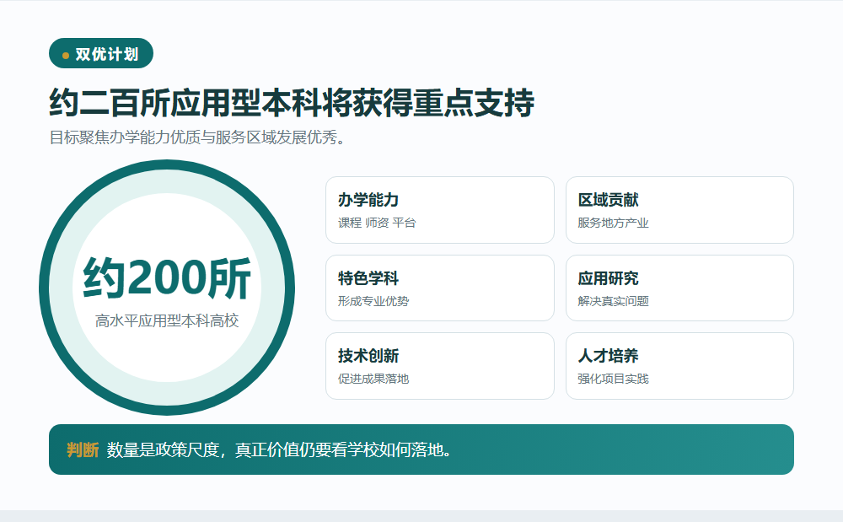The width and height of the screenshot is (843, 522).
Task: Click the 双优计划 badge
Action: click(x=101, y=53)
